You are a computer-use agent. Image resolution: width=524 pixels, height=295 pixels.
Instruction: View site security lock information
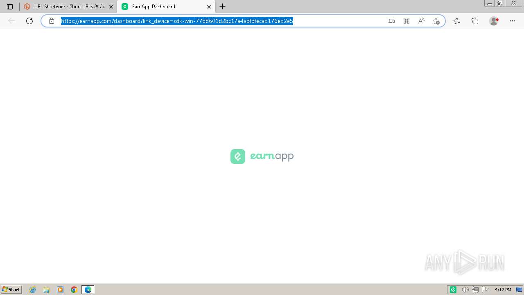pyautogui.click(x=52, y=21)
